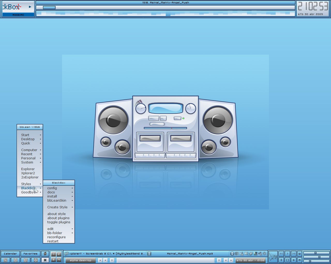Click the o button in player controls

(x=294, y=260)
